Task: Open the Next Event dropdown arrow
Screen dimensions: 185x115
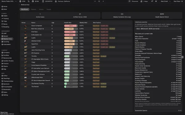Action: [170, 1]
